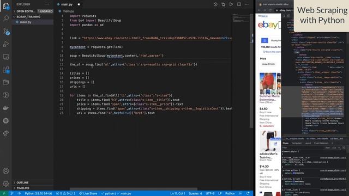Select the men's sports shorts browser tab
The width and height of the screenshot is (349, 196).
275,4
